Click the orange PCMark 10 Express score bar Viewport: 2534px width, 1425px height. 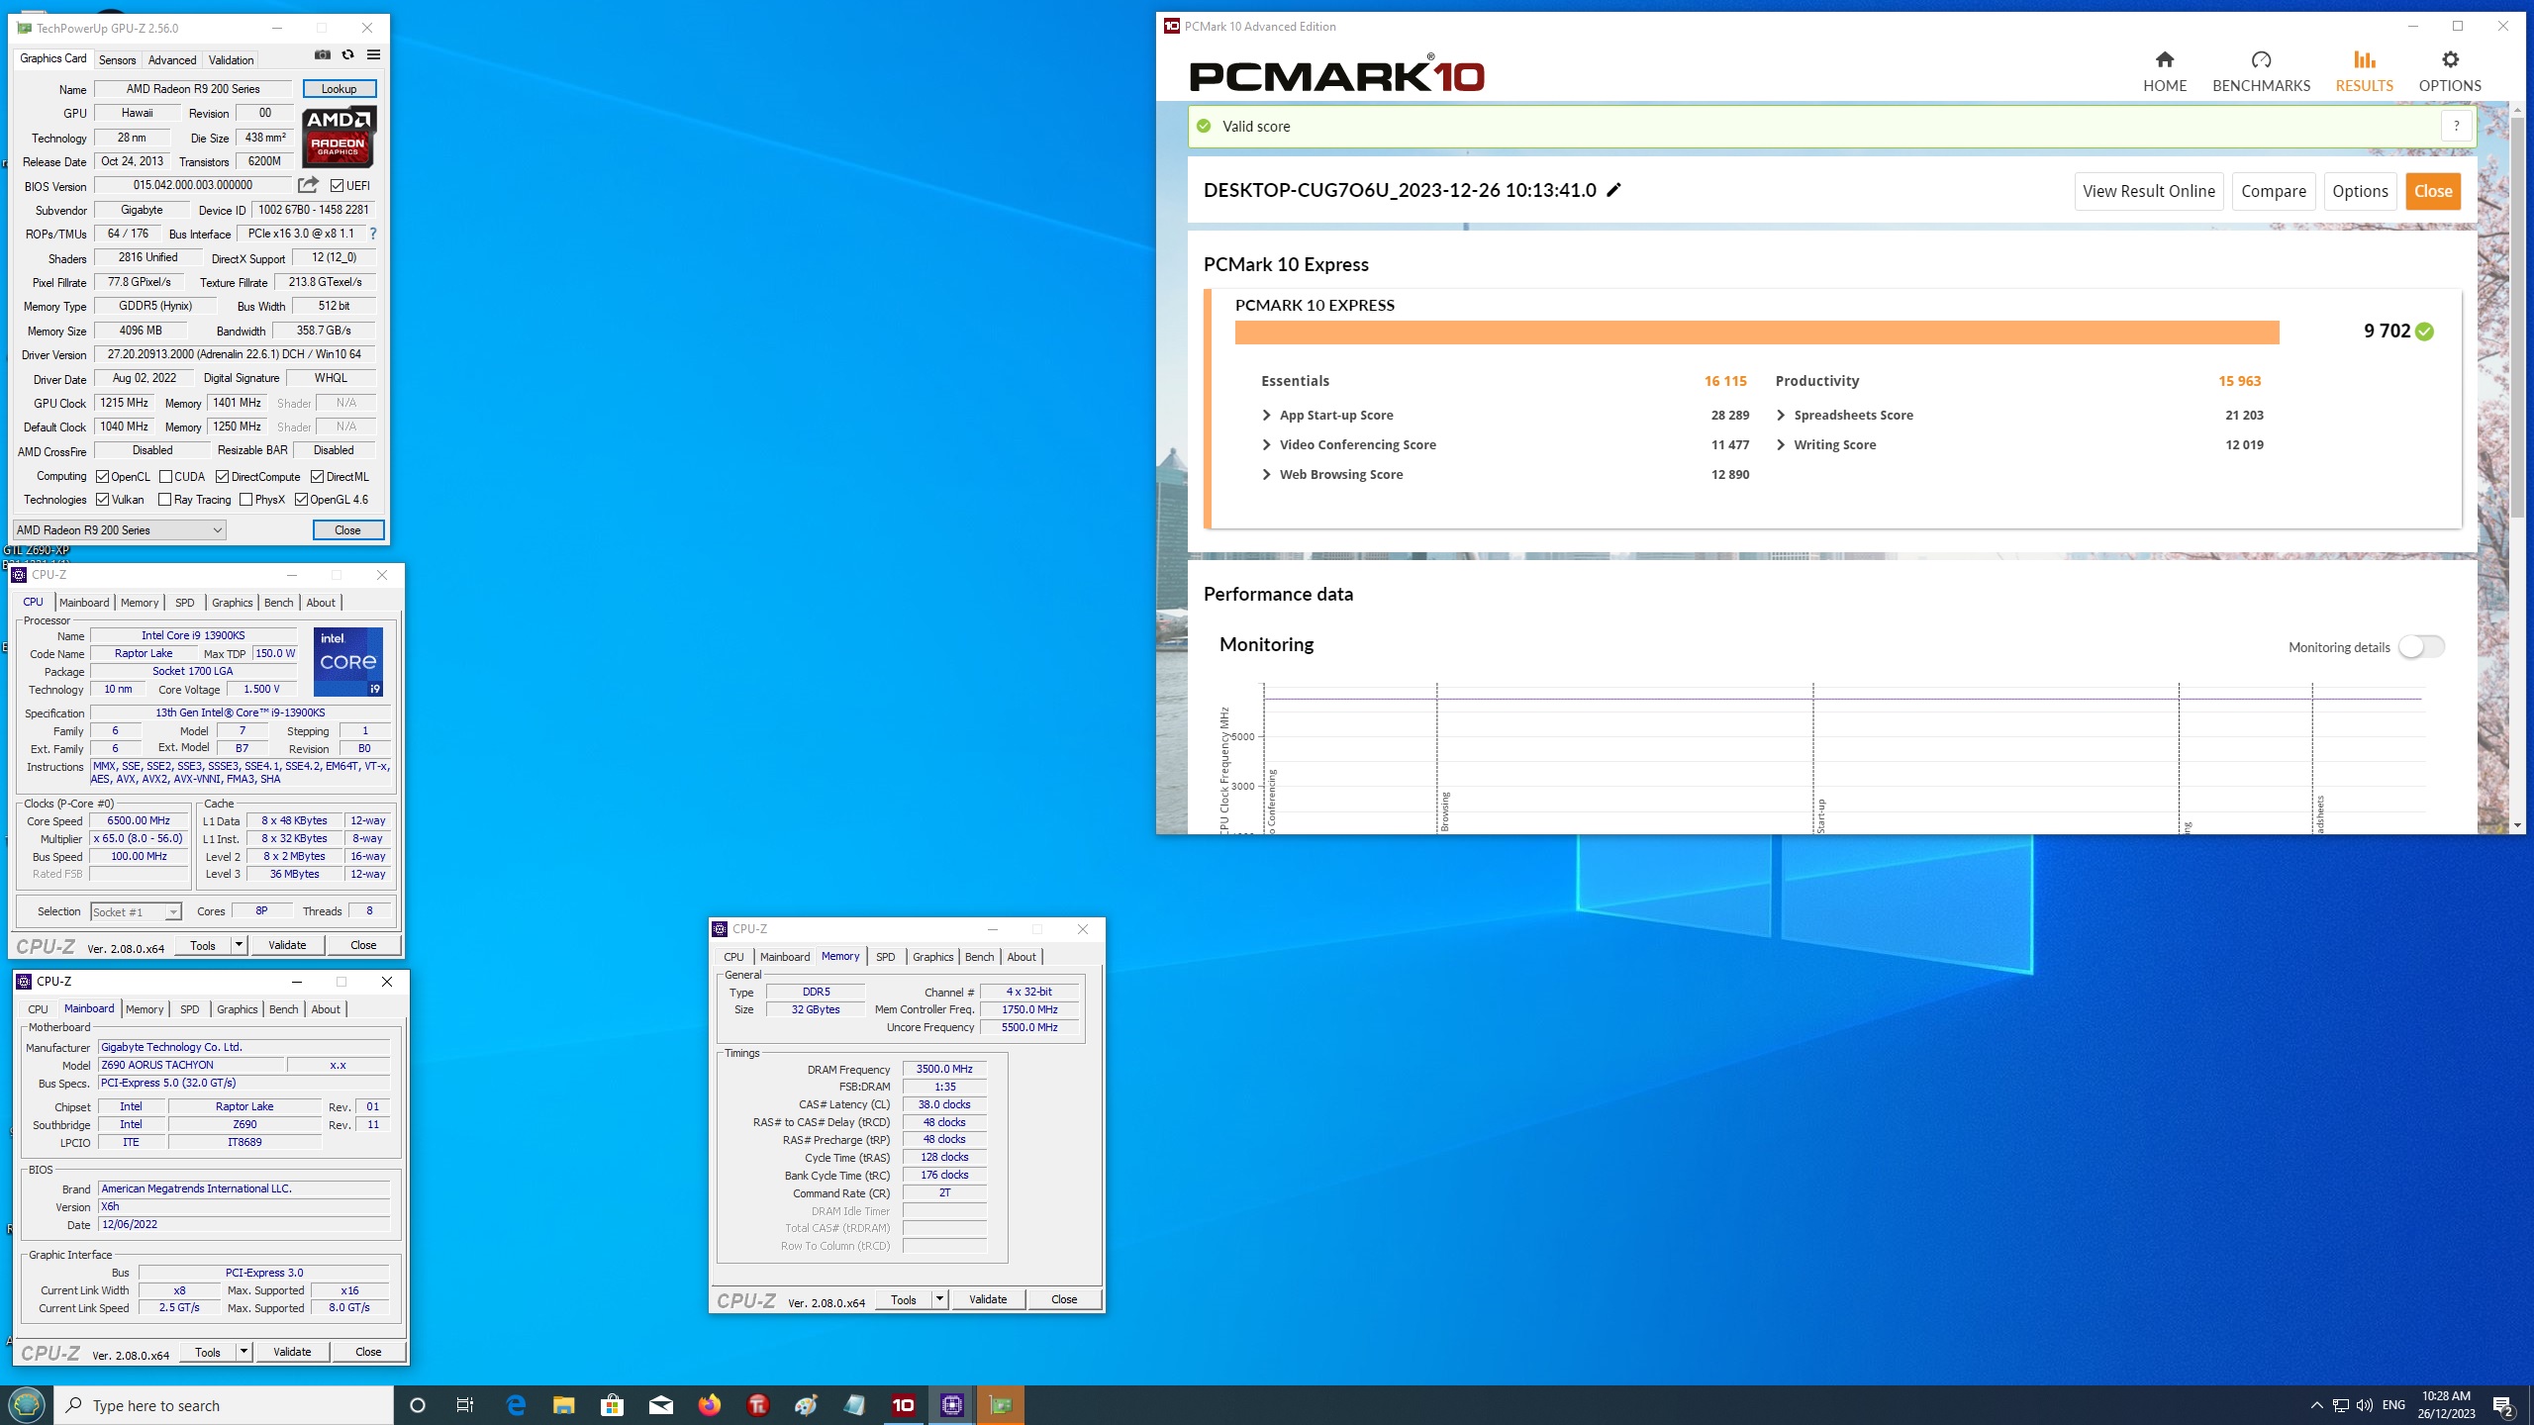click(1757, 332)
